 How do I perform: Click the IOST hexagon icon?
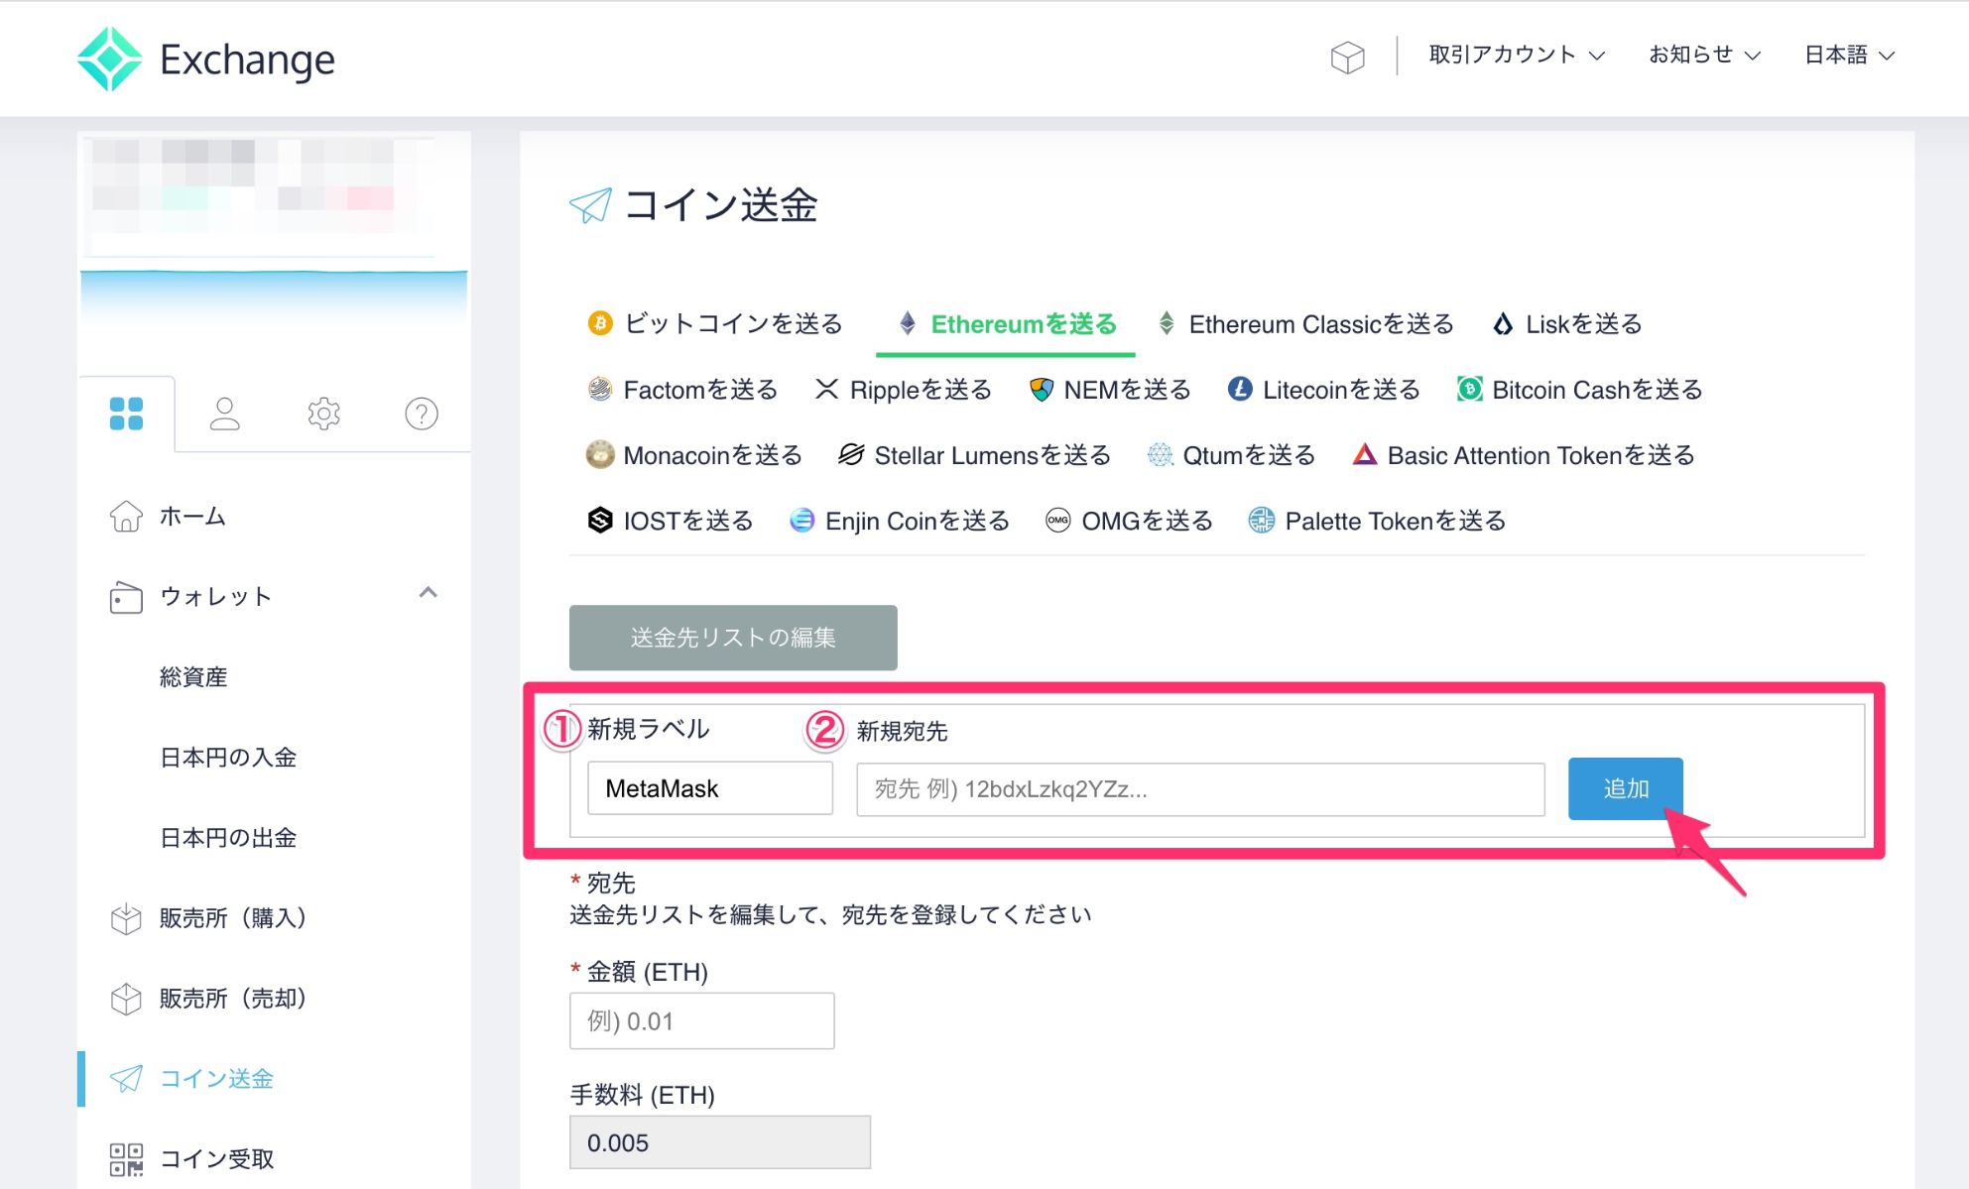click(x=600, y=520)
